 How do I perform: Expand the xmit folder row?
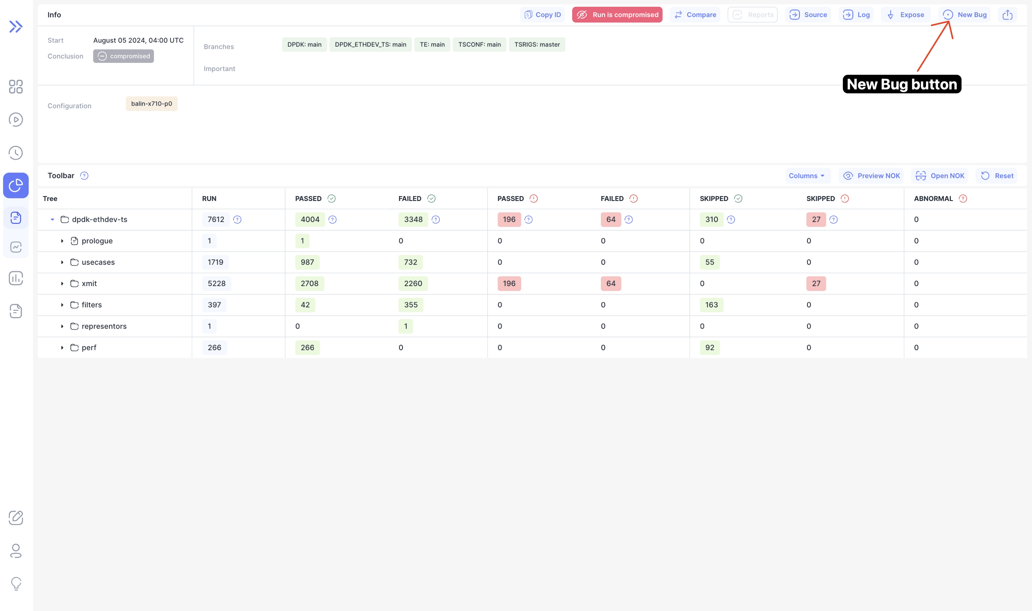62,284
